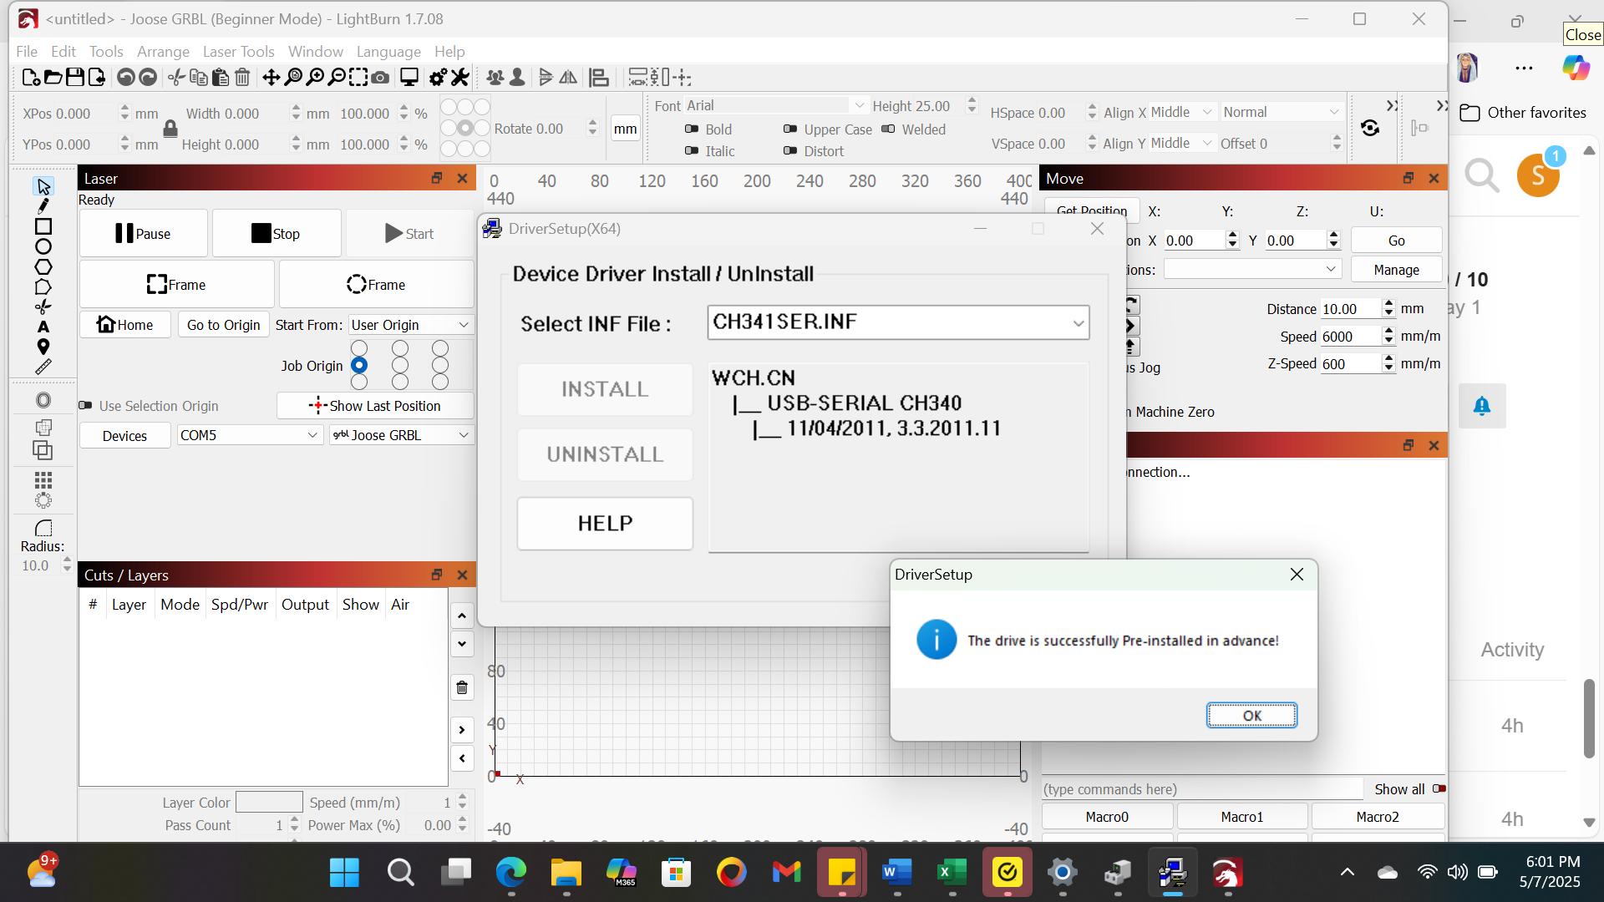Open LightBurn from the Windows taskbar

click(x=1226, y=874)
